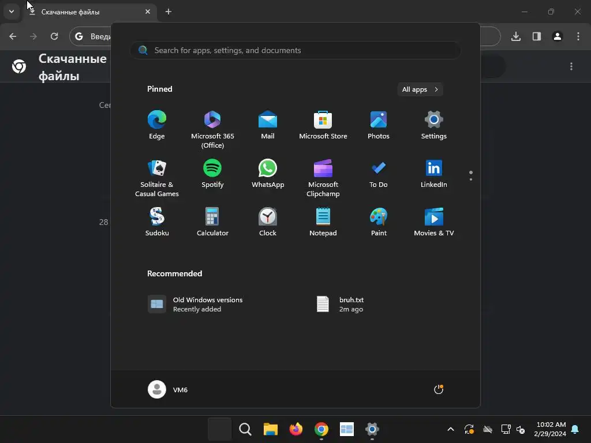Open the Clock app
The image size is (591, 443).
coord(268,222)
